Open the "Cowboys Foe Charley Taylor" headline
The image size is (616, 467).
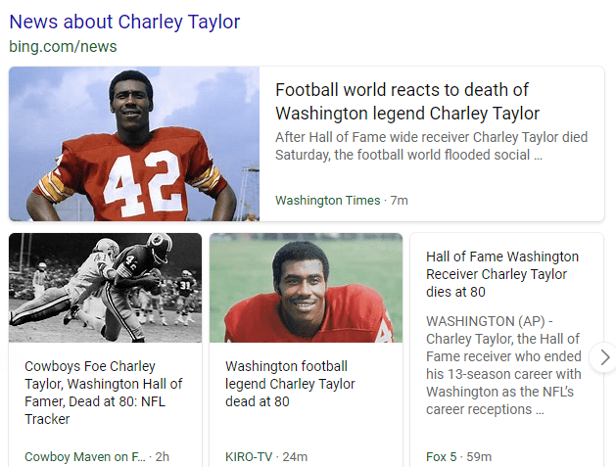[x=103, y=393]
